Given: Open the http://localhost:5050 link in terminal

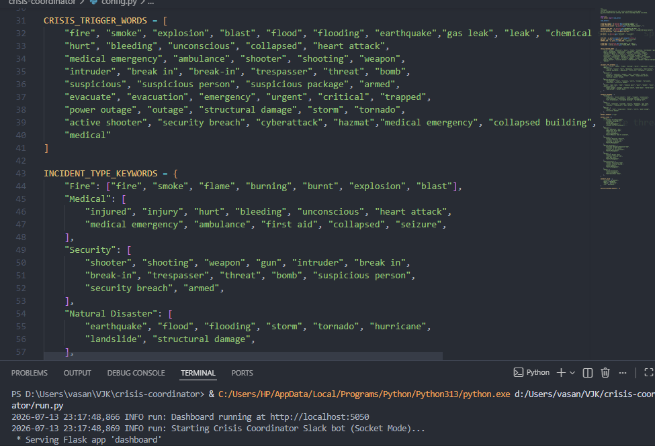Looking at the screenshot, I should tap(320, 416).
